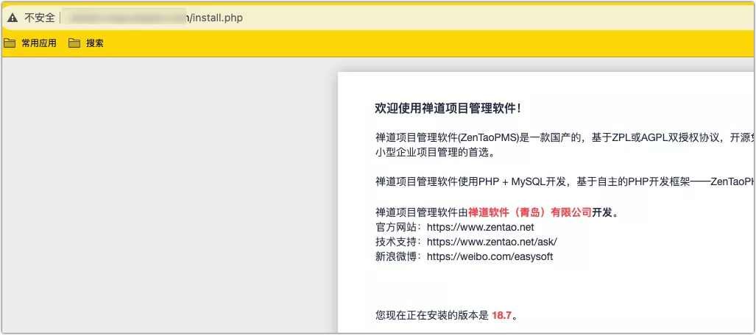Click the 技术支持 label
Screen dimensions: 756x335
pyautogui.click(x=399, y=242)
